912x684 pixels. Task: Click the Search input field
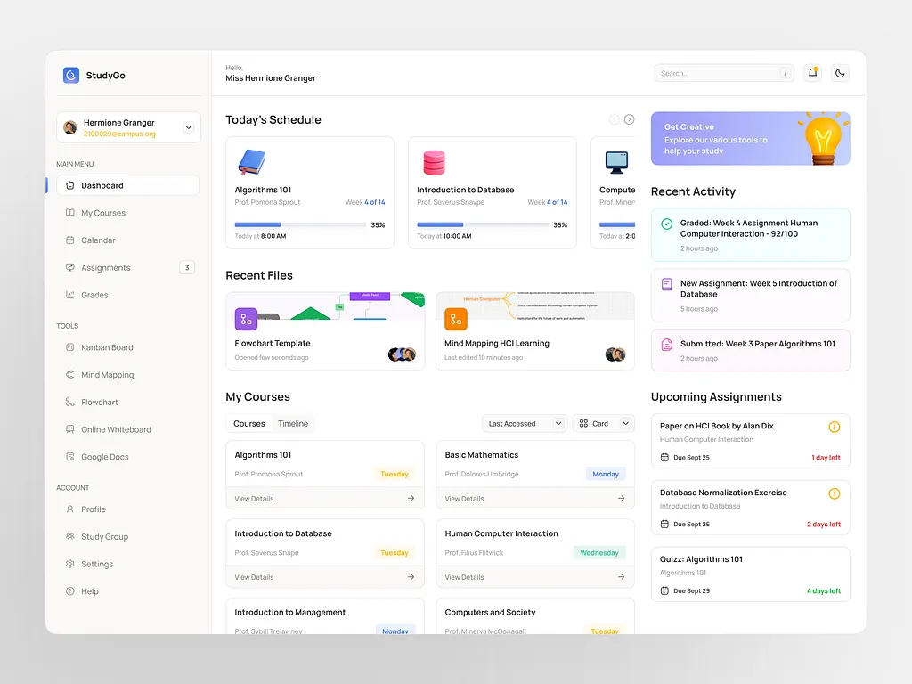pos(723,73)
